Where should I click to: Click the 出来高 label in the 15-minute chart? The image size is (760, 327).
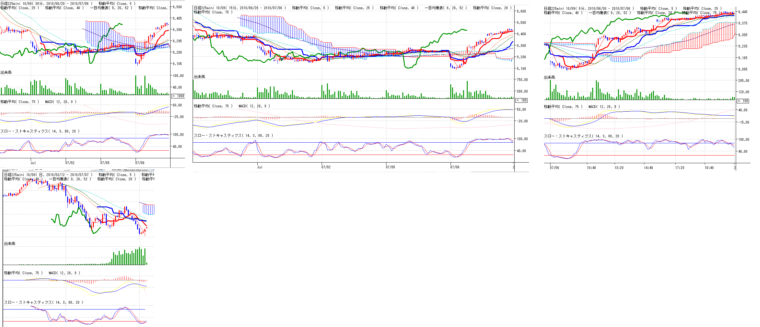[200, 77]
